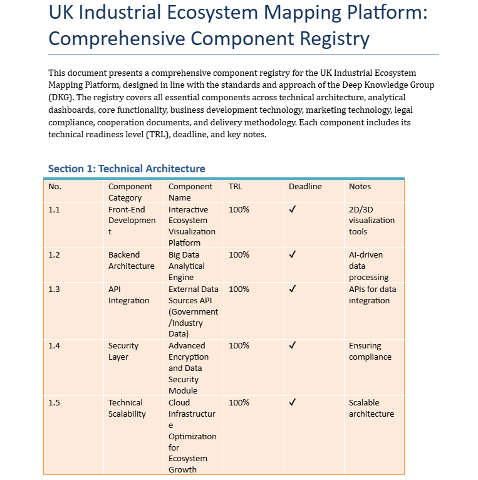Click the checkmark in row 1.5
Image resolution: width=478 pixels, height=480 pixels.
coord(293,403)
